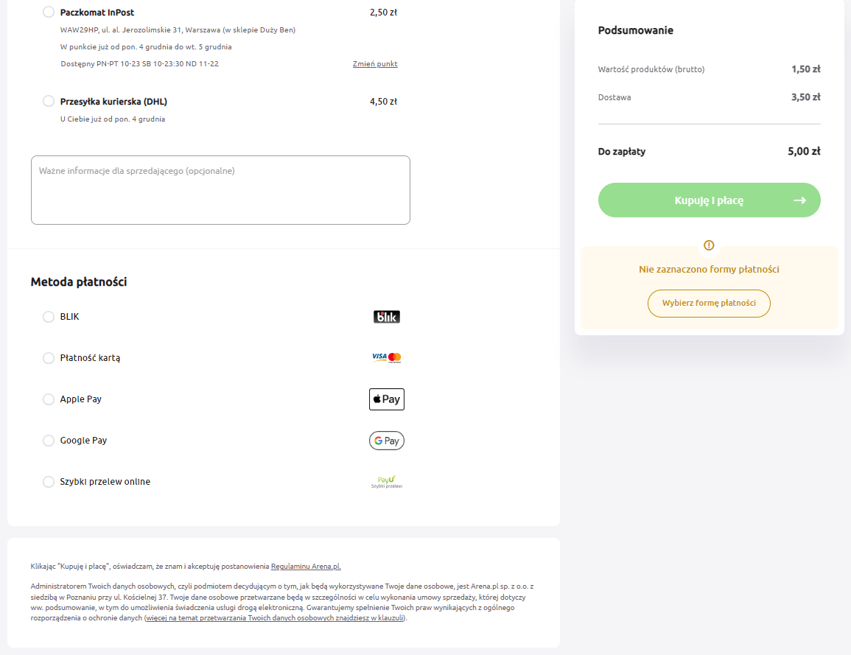851x655 pixels.
Task: Click the Apple Pay logo badge
Action: (386, 399)
